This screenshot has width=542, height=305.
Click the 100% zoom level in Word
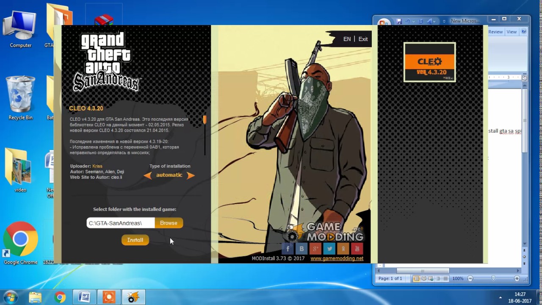pos(458,279)
